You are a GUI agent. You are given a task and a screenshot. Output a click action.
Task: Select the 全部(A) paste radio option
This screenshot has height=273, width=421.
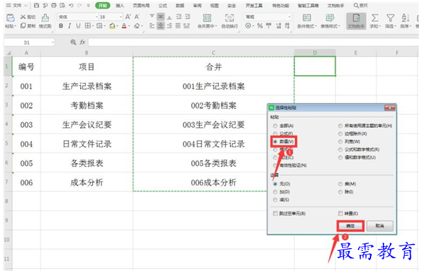click(x=275, y=126)
